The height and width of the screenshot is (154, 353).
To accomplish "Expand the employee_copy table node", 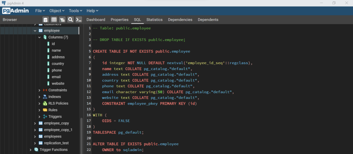I will [35, 123].
